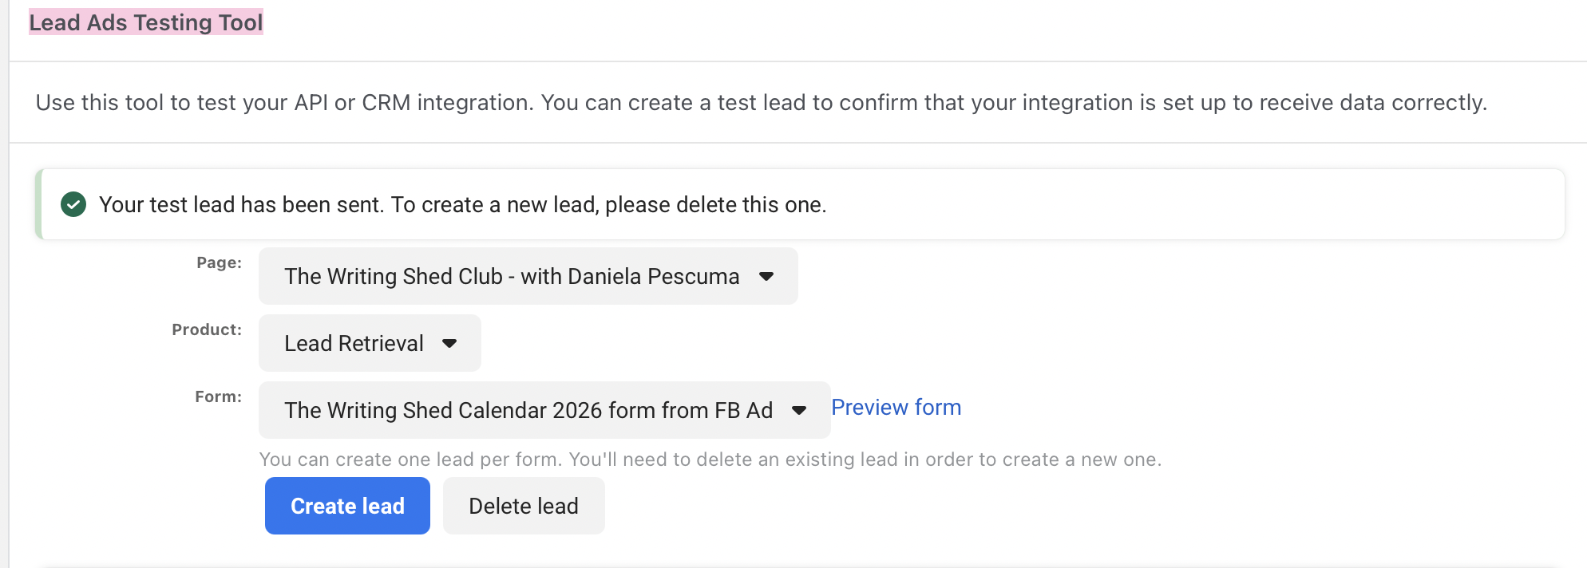
Task: Expand the Lead Retrieval product dropdown
Action: tap(354, 343)
